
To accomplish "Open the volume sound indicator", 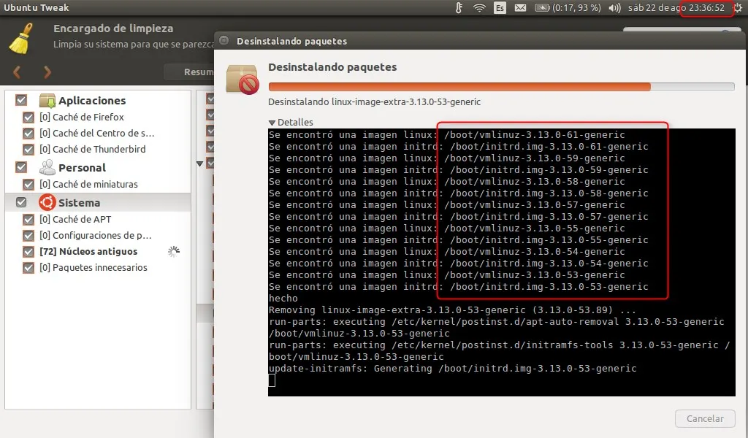I will tap(614, 8).
